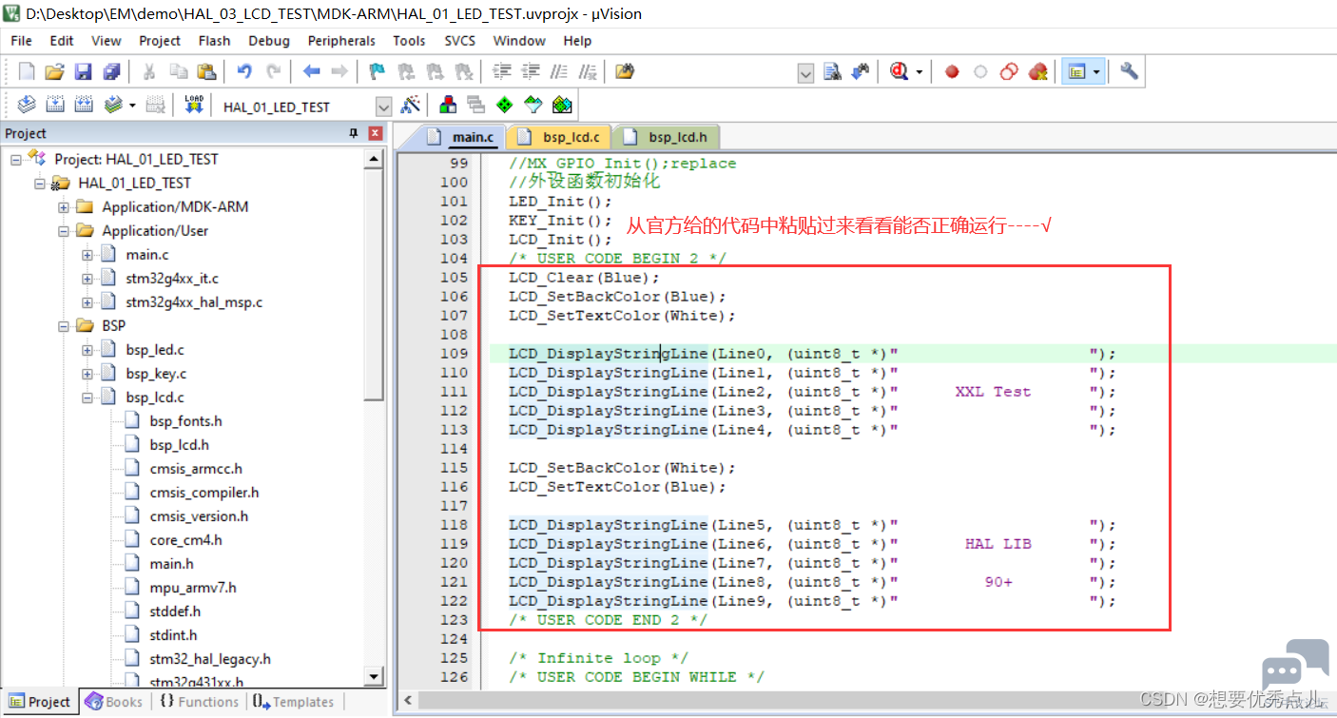Collapse the BSP folder

pyautogui.click(x=64, y=326)
